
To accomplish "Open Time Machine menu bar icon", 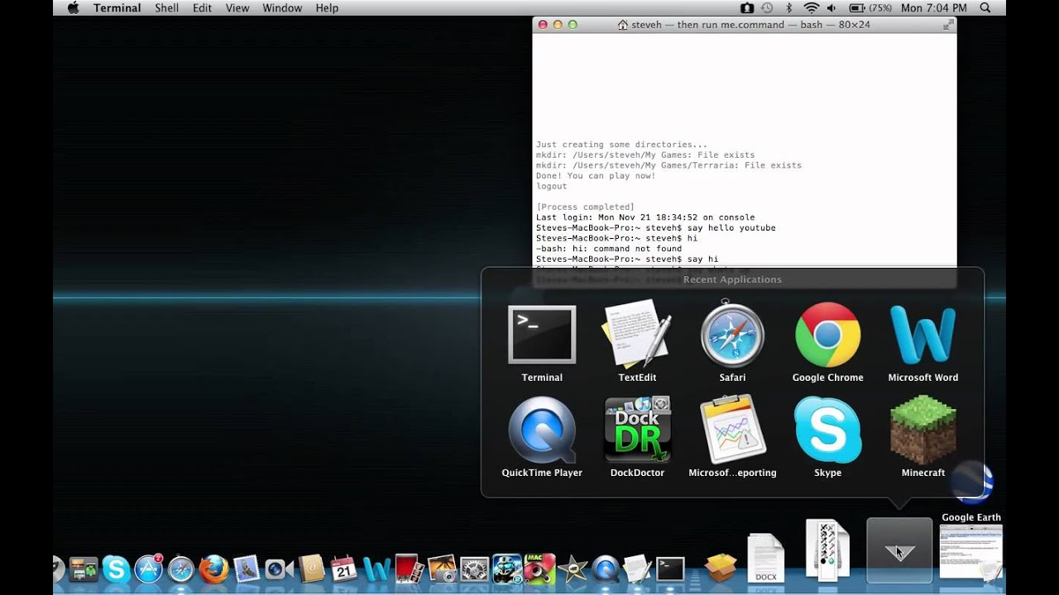I will point(767,7).
